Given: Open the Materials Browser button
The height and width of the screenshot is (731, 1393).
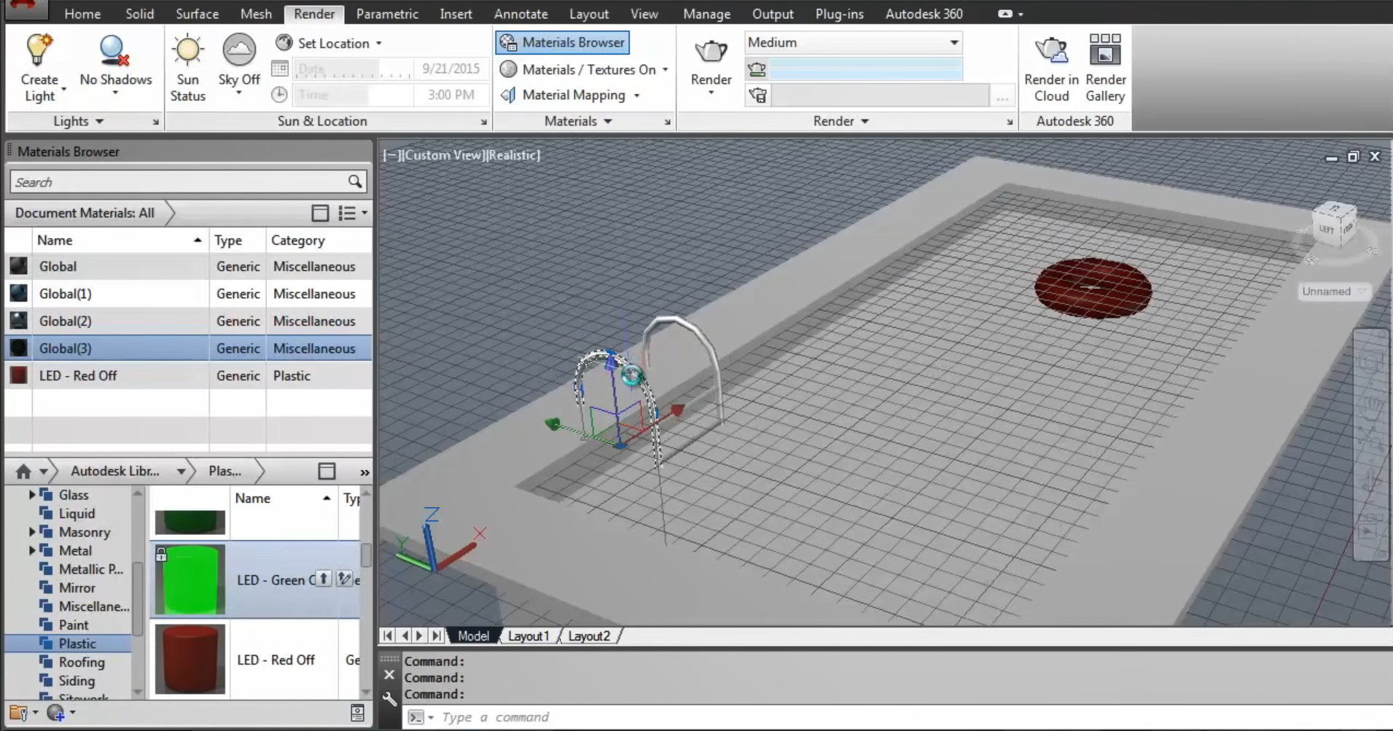Looking at the screenshot, I should pyautogui.click(x=562, y=42).
